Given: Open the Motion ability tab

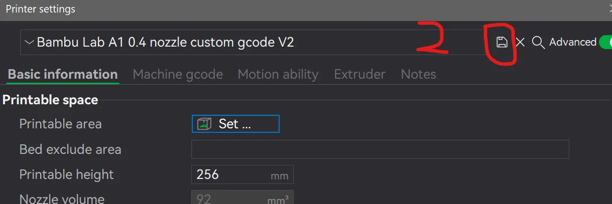Looking at the screenshot, I should [278, 74].
